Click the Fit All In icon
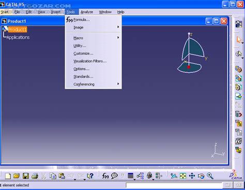The height and width of the screenshot is (190, 245). [x=183, y=176]
